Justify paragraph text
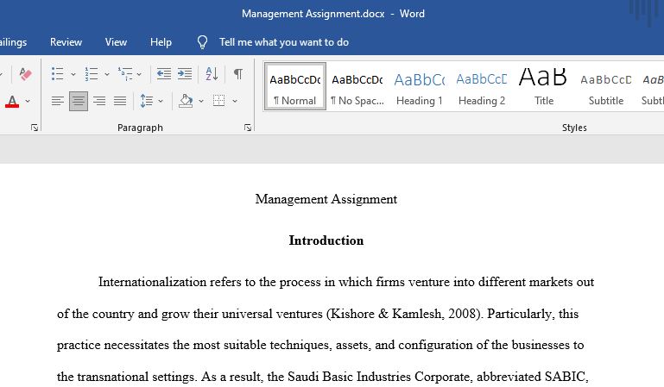Image resolution: width=664 pixels, height=387 pixels. point(120,101)
